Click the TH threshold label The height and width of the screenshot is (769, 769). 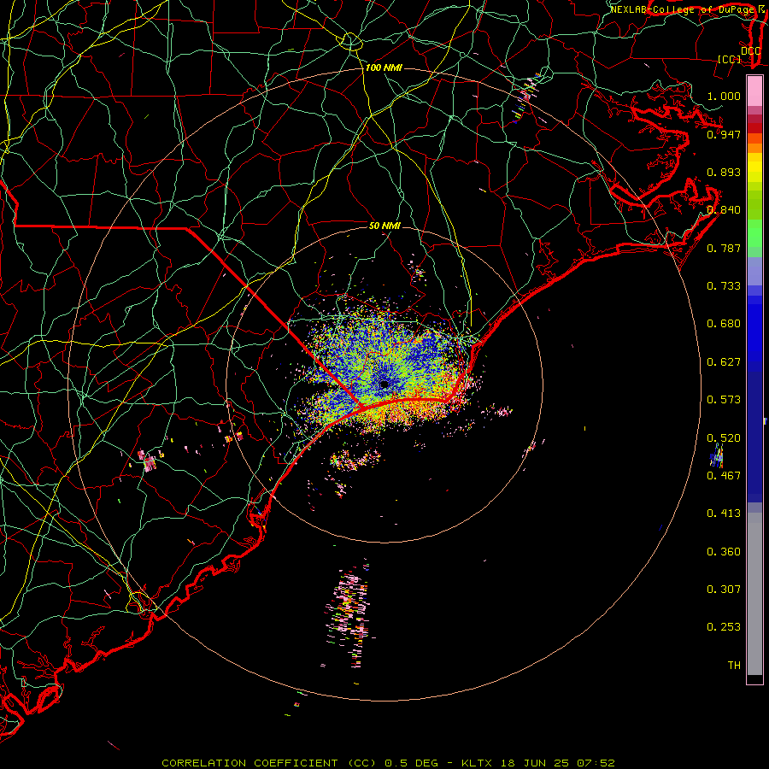pos(734,666)
